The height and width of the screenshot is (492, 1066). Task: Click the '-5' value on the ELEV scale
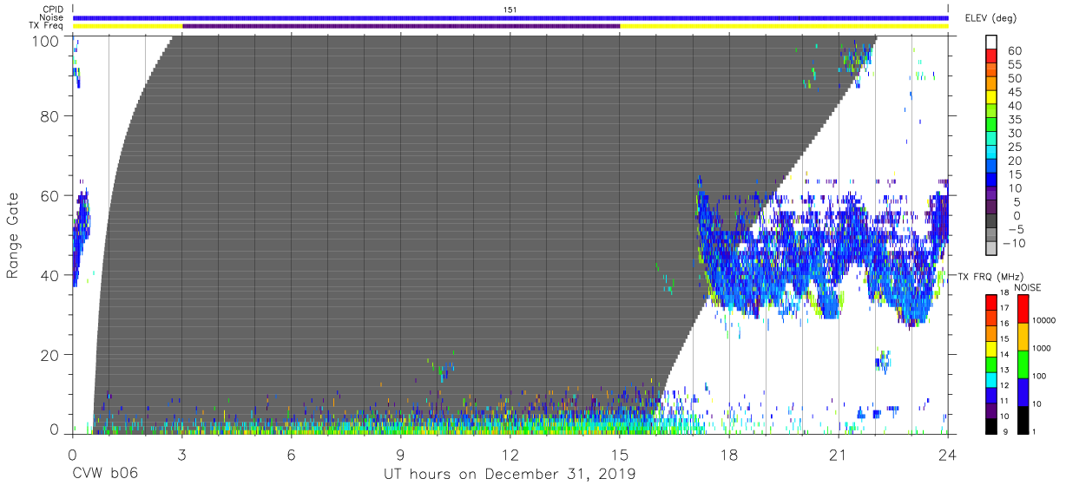pos(1015,229)
